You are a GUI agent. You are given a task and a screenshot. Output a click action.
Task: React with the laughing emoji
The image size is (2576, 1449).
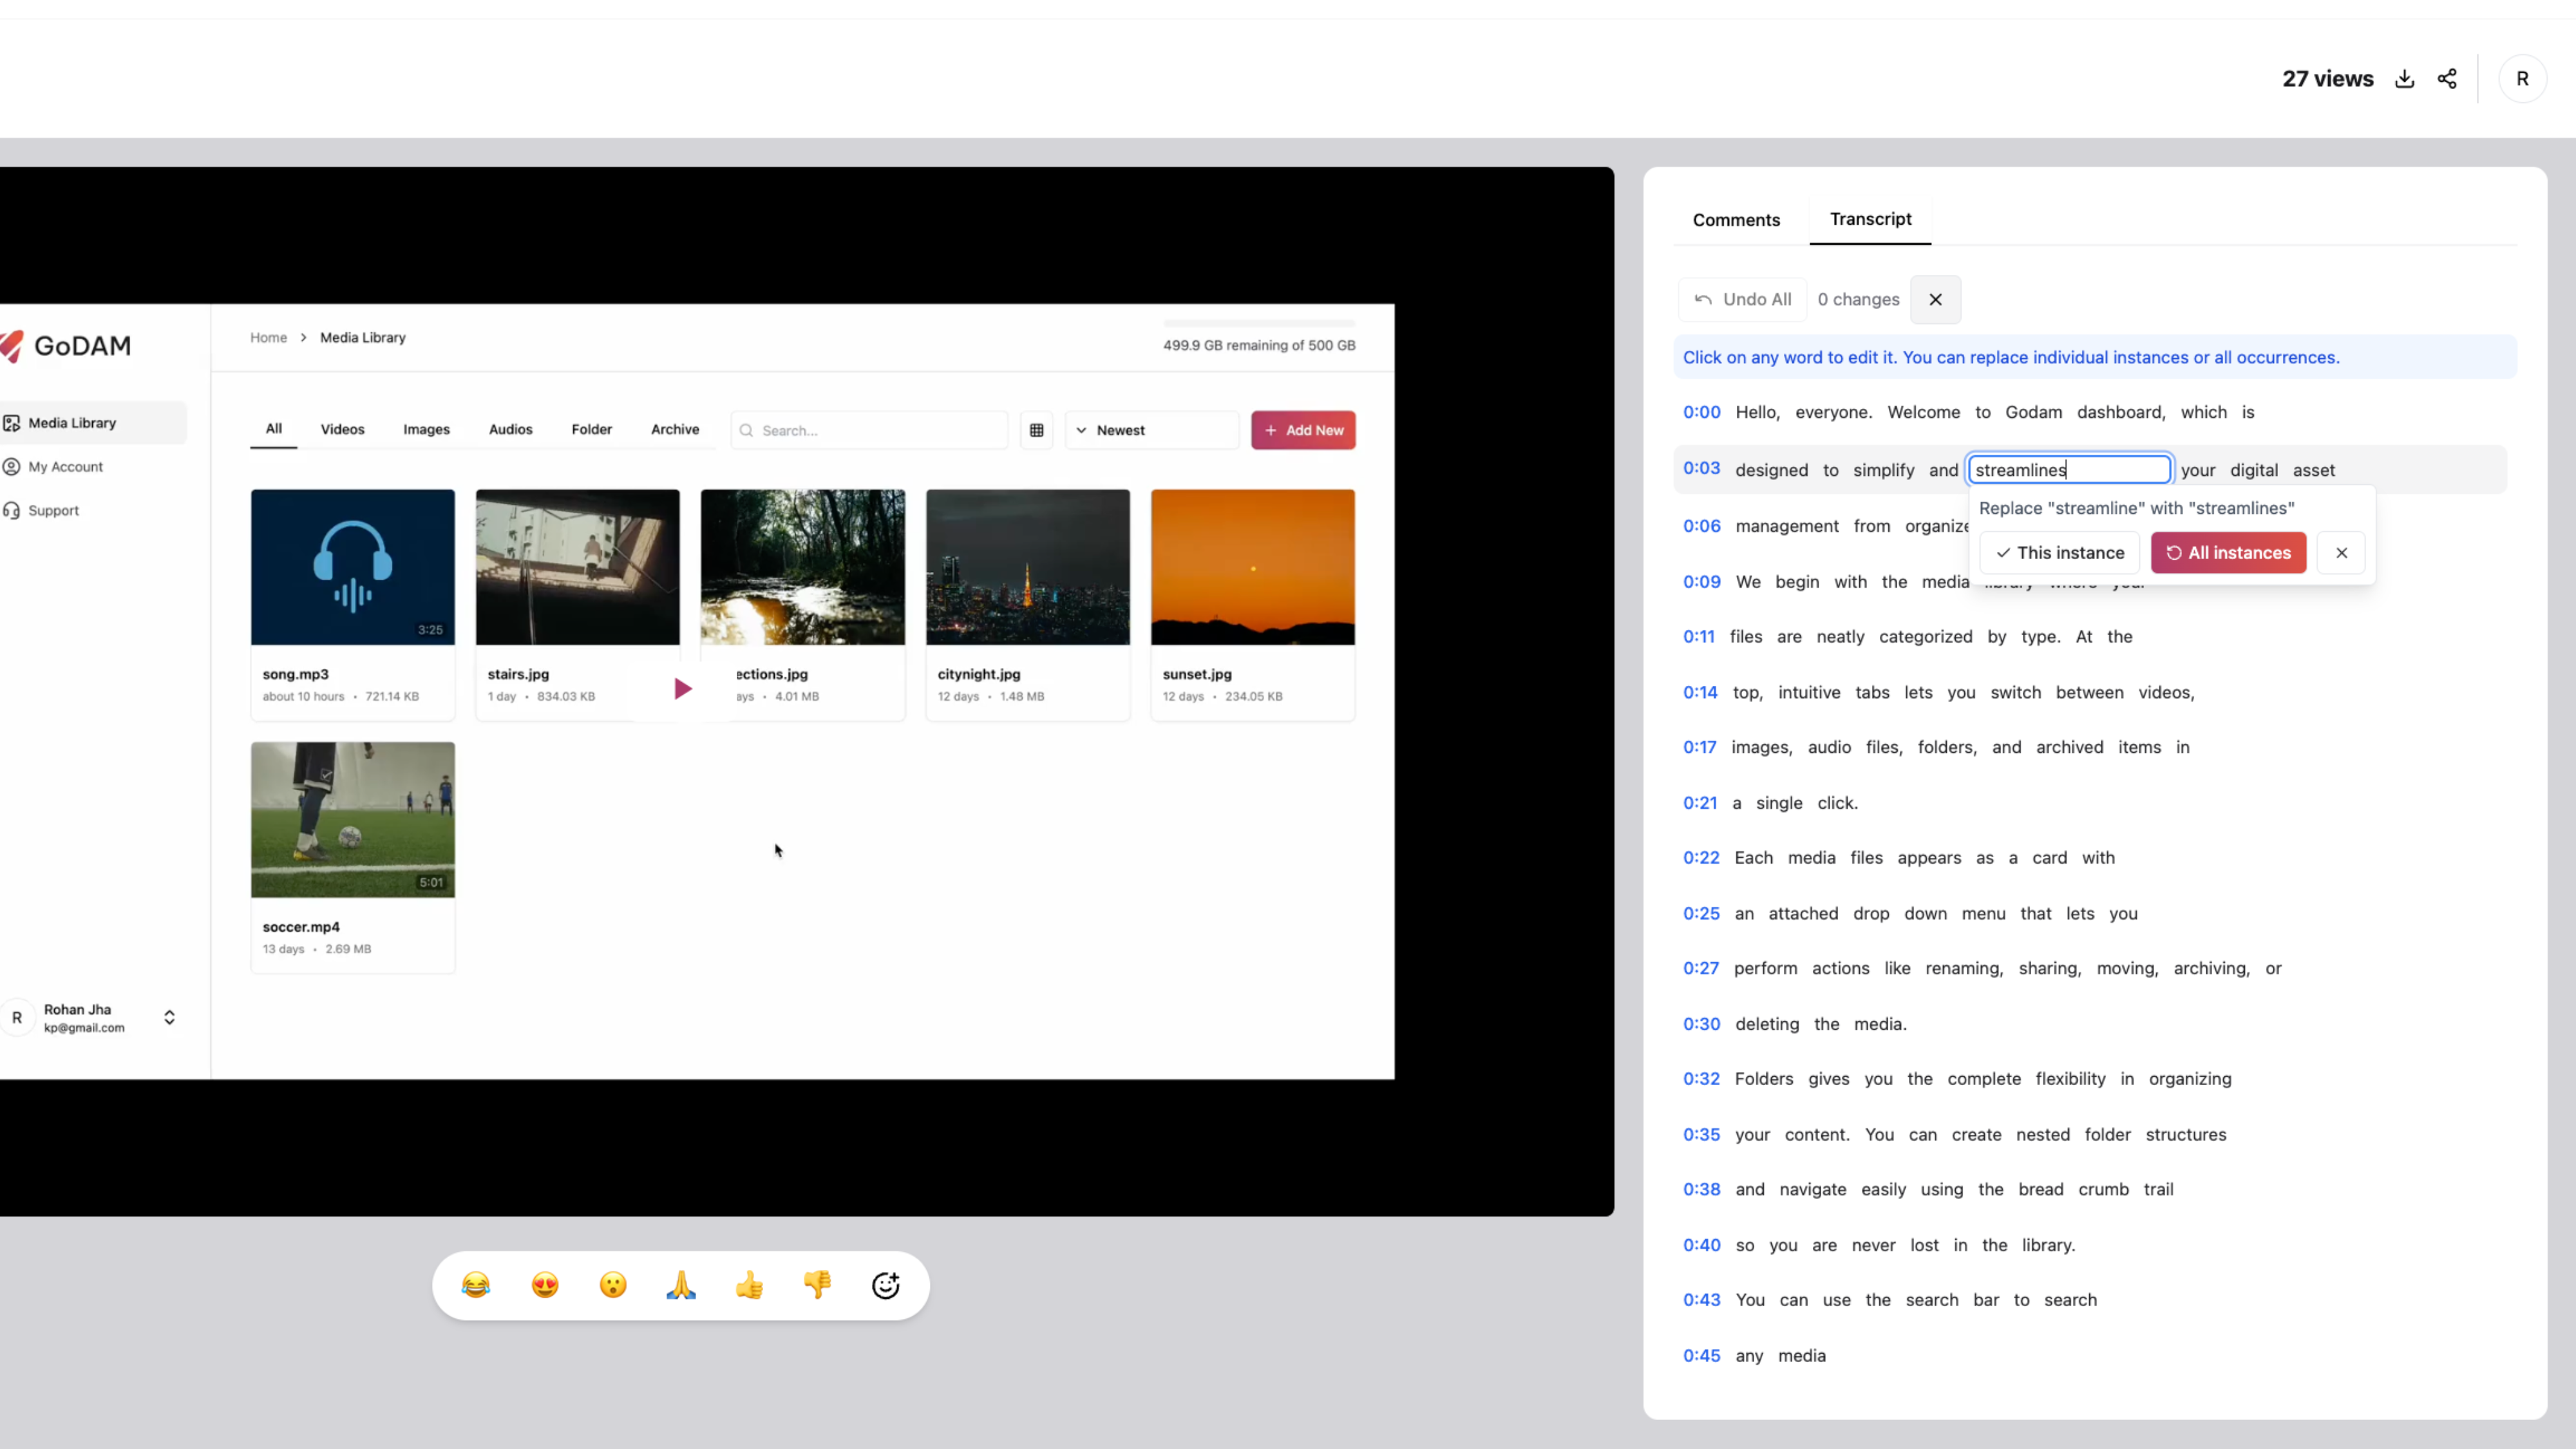pyautogui.click(x=476, y=1285)
